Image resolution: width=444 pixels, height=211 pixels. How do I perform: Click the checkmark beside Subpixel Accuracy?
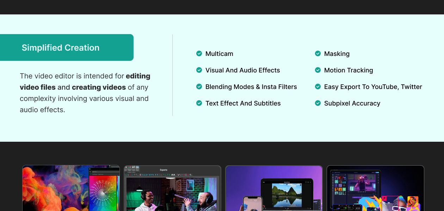pos(318,103)
